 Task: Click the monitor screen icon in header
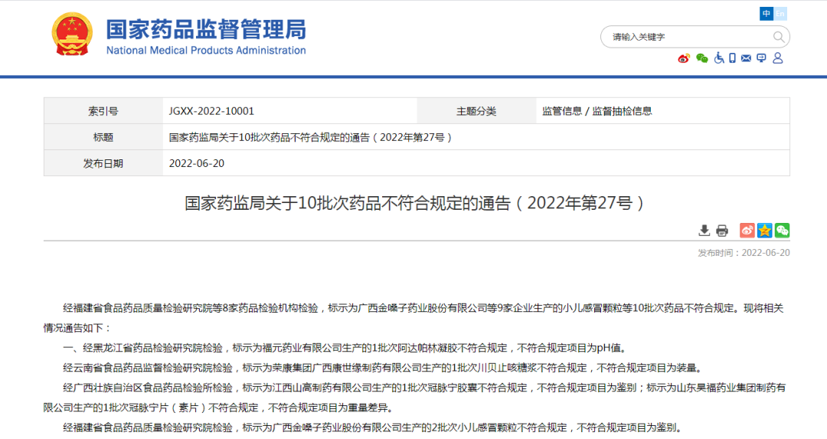[x=761, y=58]
